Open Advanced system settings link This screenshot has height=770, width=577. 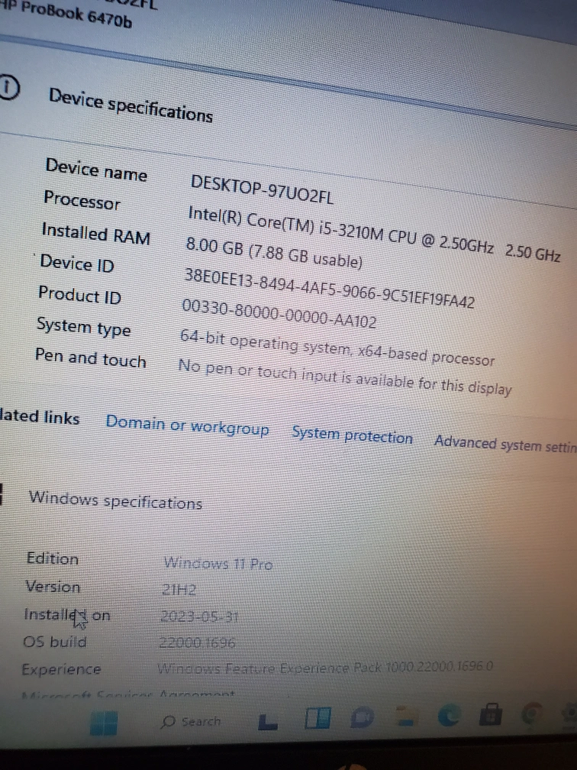tap(504, 444)
